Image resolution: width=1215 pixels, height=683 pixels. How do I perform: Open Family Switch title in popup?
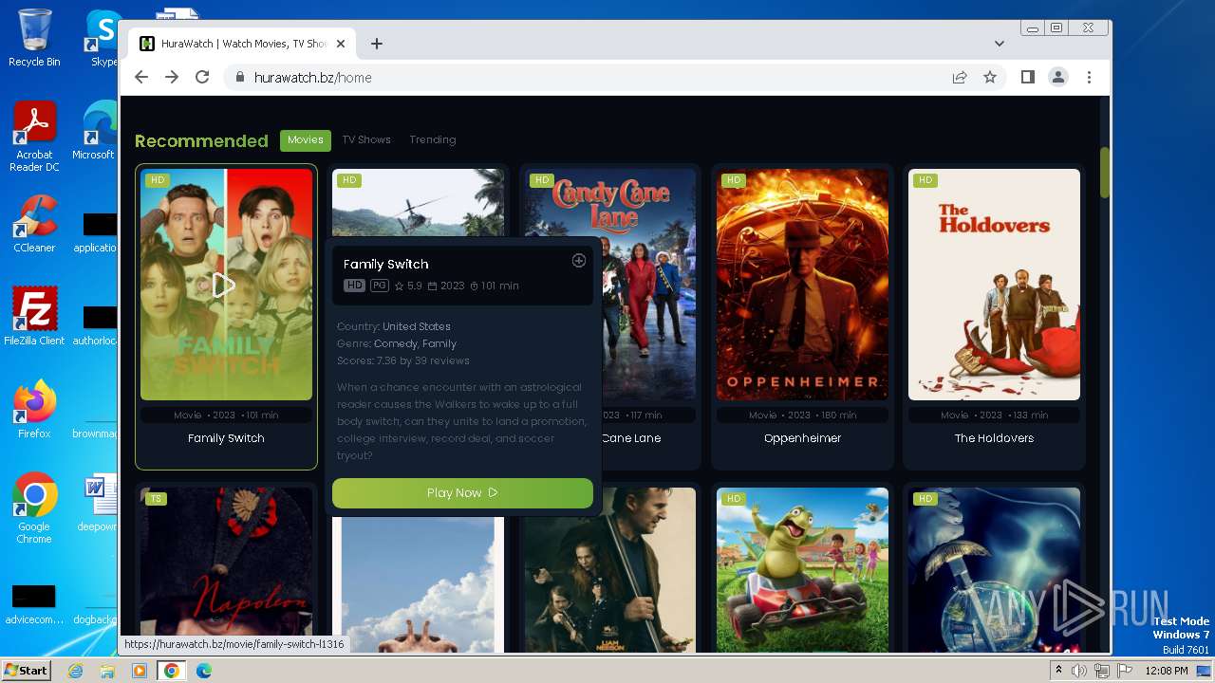point(386,265)
